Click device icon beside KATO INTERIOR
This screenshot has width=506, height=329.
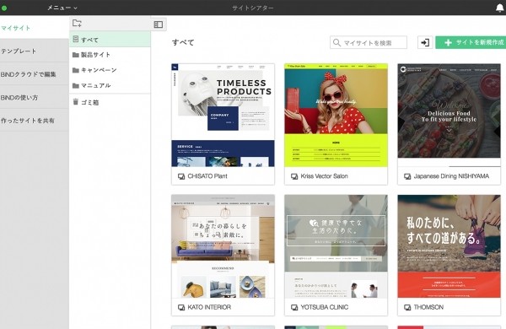(181, 307)
